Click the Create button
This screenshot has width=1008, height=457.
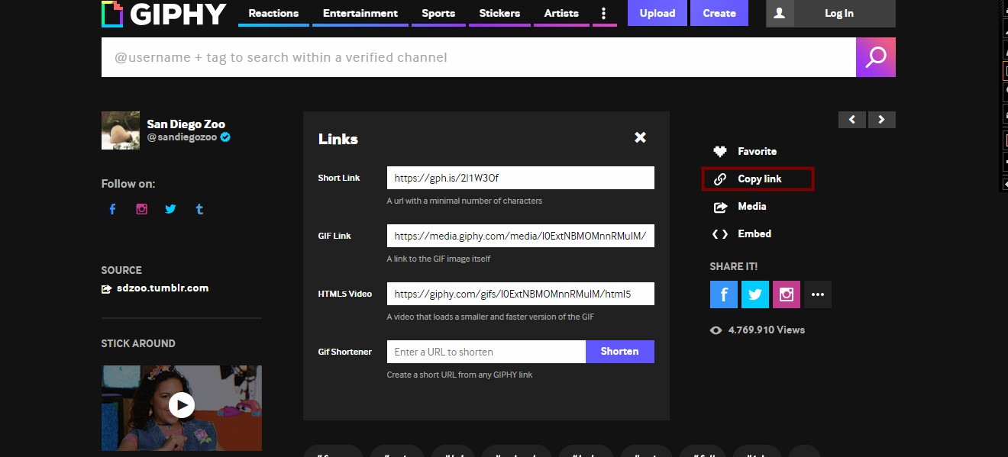(x=719, y=13)
